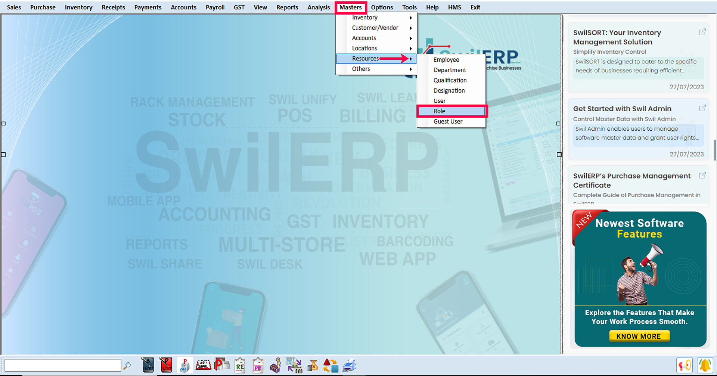This screenshot has width=717, height=376.
Task: Click the bank transfer arrows toolbar icon
Action: coord(294,365)
